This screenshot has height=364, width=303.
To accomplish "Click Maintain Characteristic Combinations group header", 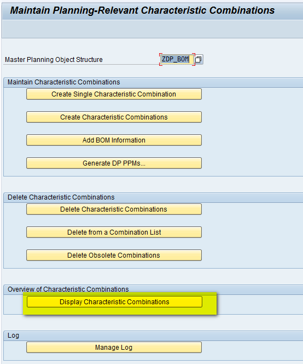I will click(63, 82).
